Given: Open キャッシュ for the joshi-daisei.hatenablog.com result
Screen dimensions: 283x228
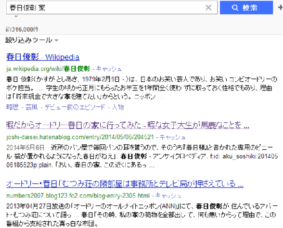Looking at the screenshot, I should (x=172, y=137).
